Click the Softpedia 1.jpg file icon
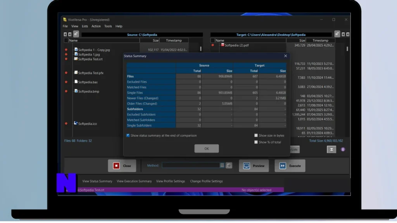 coord(76,54)
